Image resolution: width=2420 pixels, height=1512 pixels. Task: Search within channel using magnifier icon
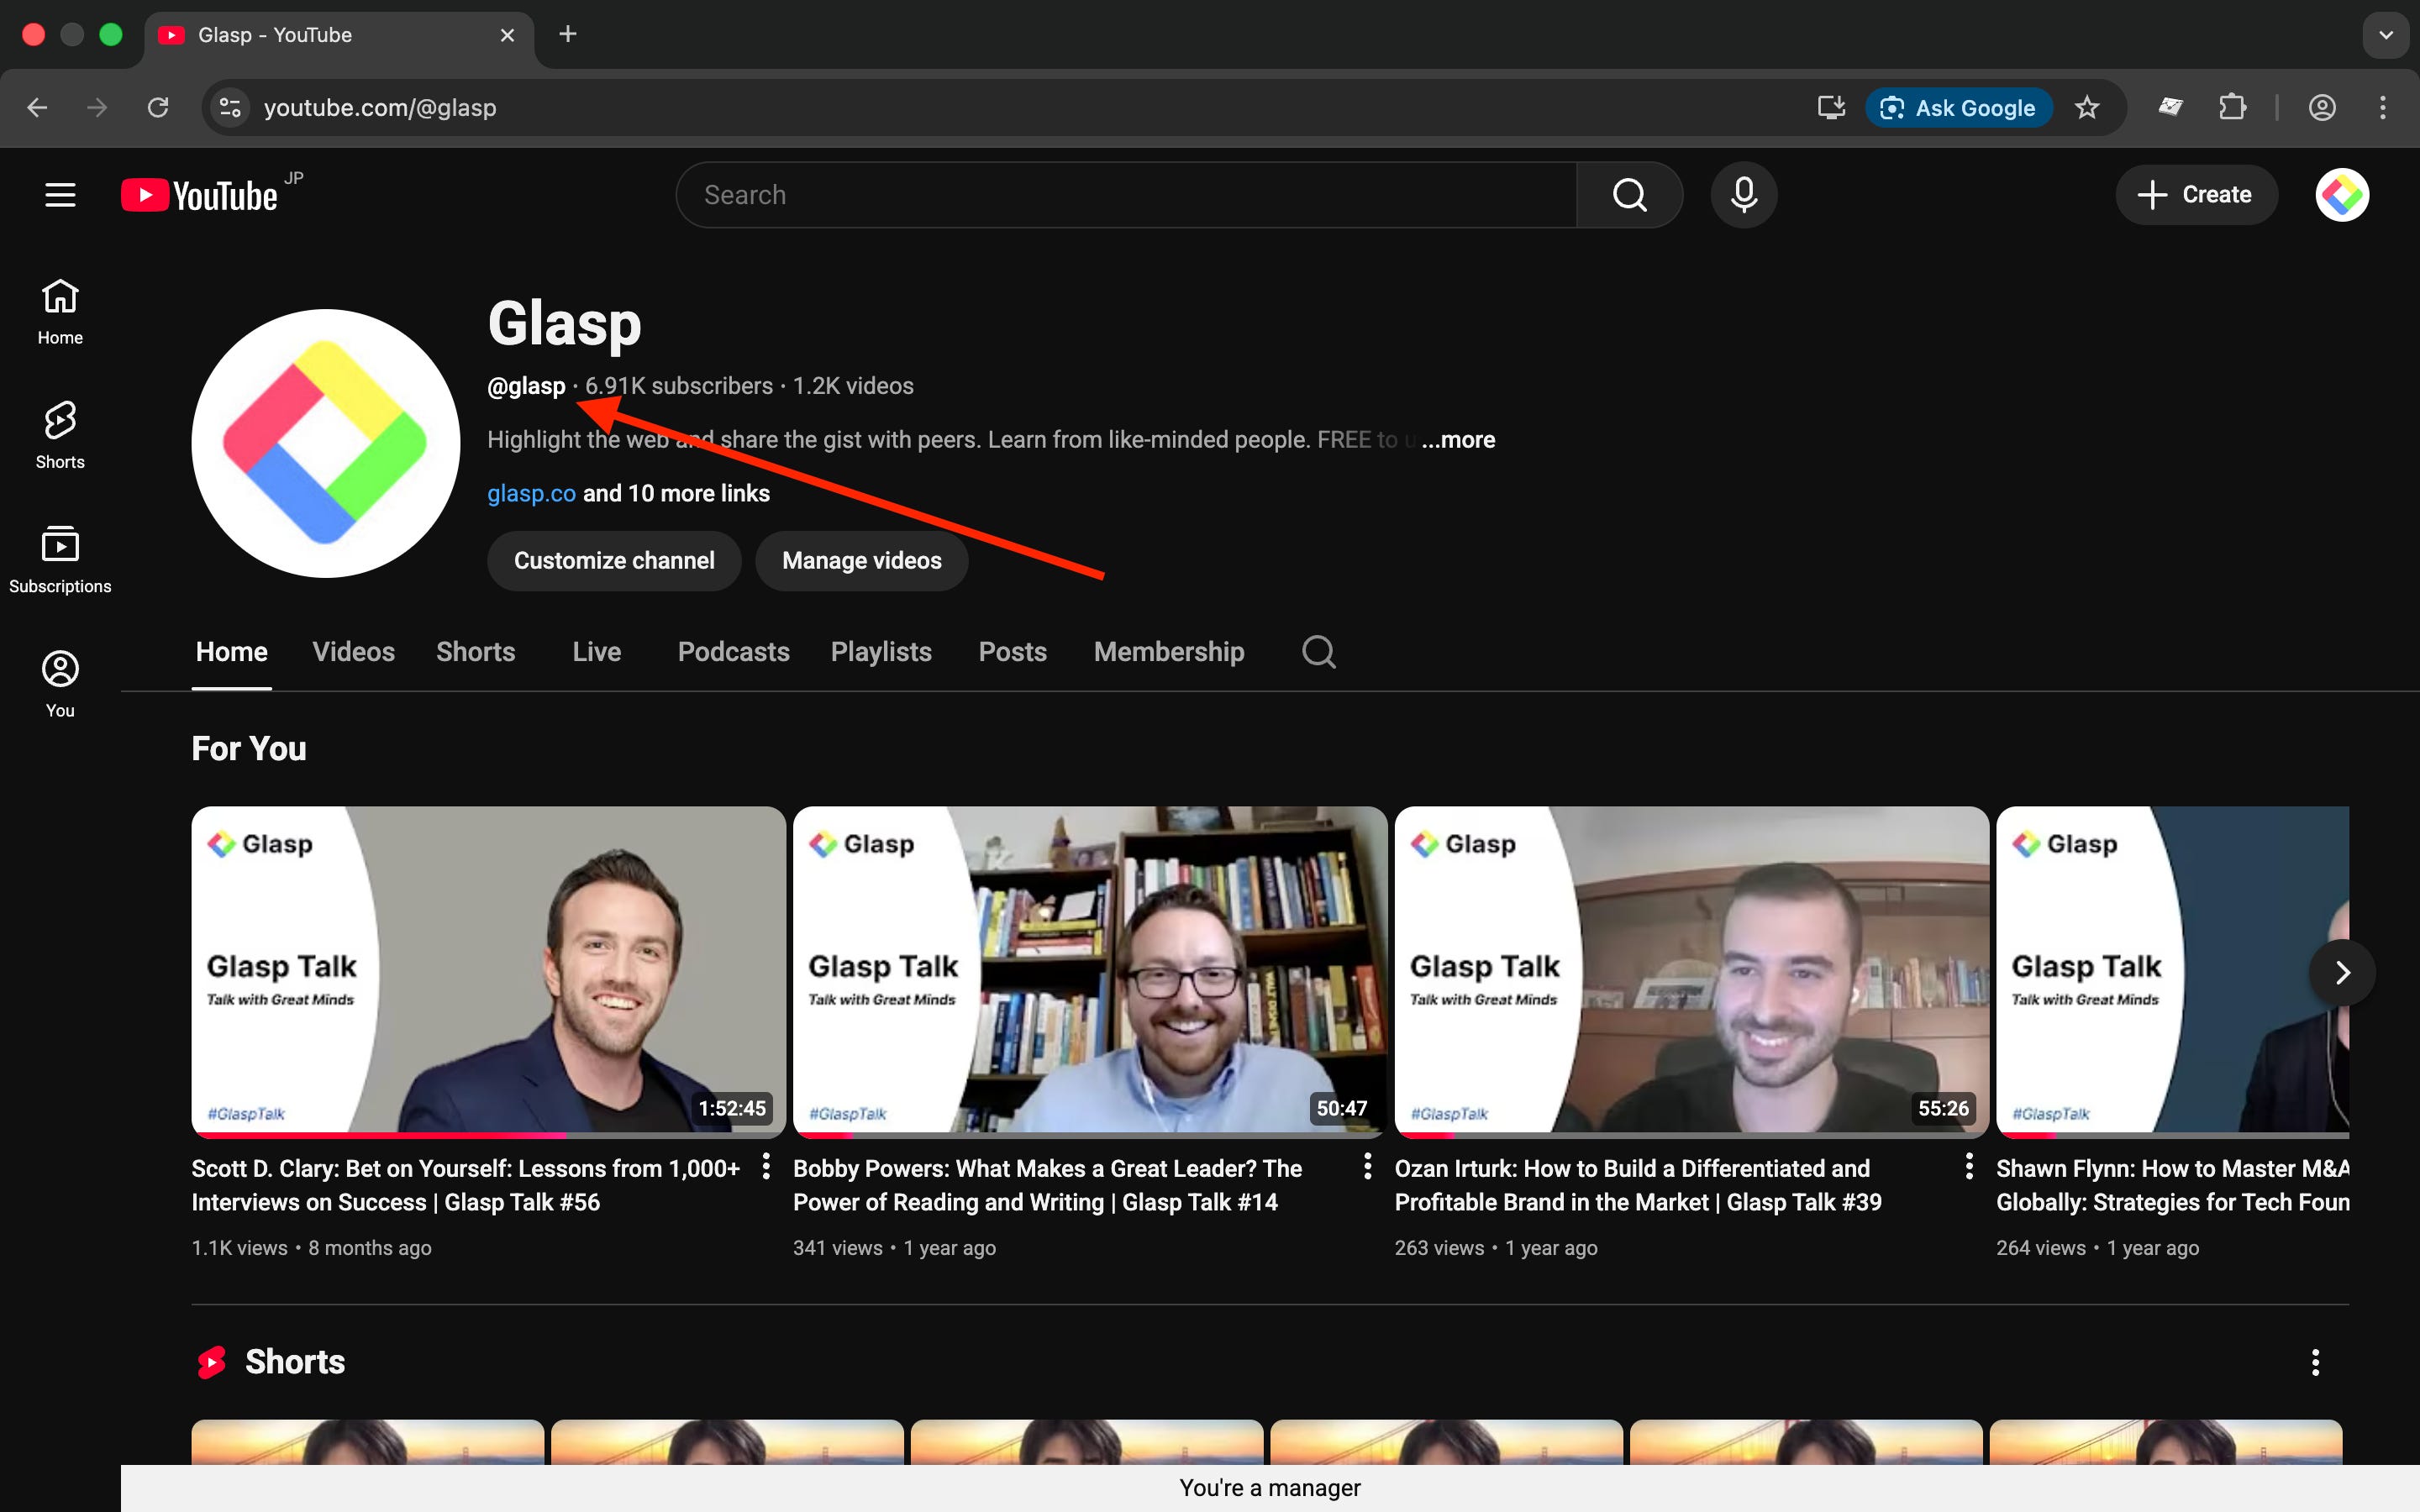[1318, 652]
